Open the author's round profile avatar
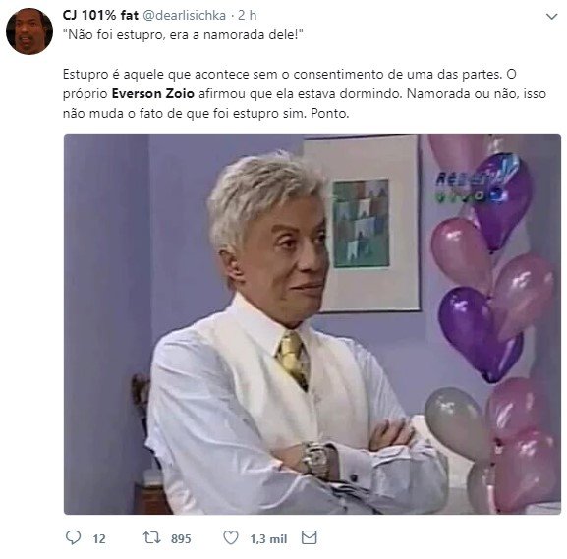Image resolution: width=567 pixels, height=559 pixels. click(29, 31)
